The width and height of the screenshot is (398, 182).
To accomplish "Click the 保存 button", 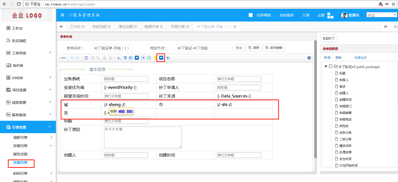I will [x=254, y=48].
